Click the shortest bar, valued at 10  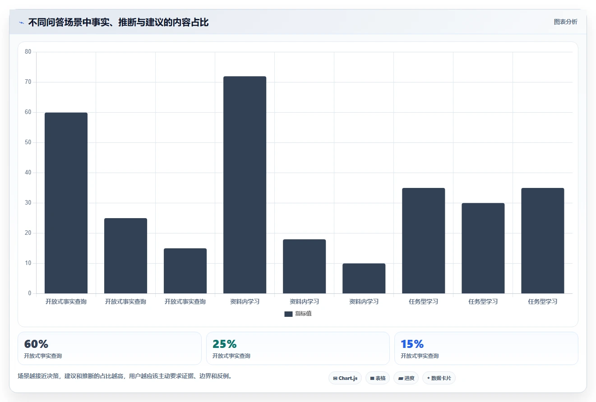(364, 279)
